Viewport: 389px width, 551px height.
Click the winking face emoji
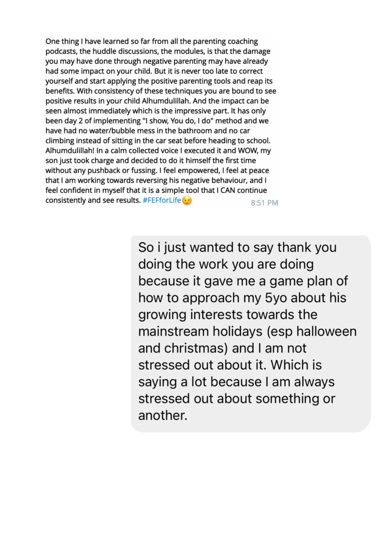187,201
